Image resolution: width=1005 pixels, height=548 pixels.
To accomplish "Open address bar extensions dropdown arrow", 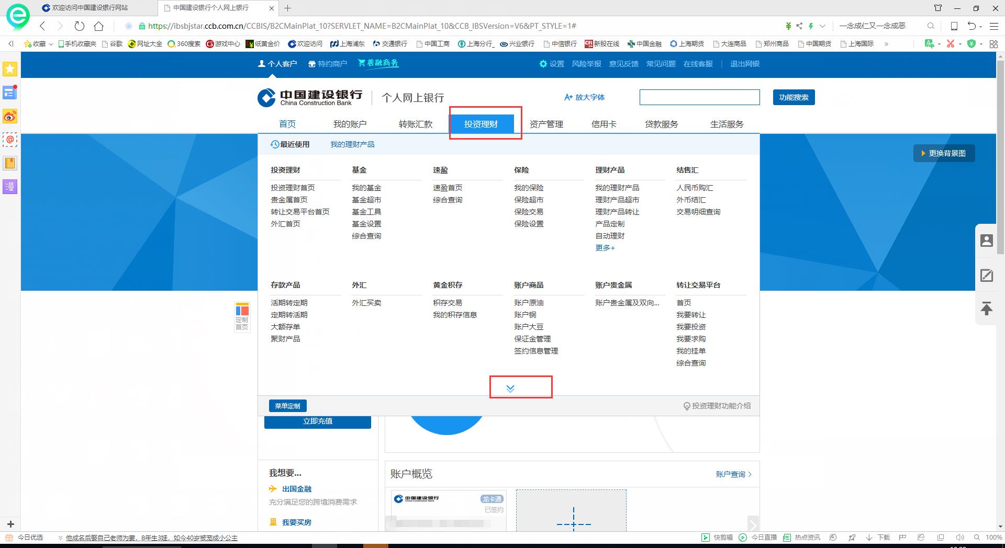I will click(823, 26).
